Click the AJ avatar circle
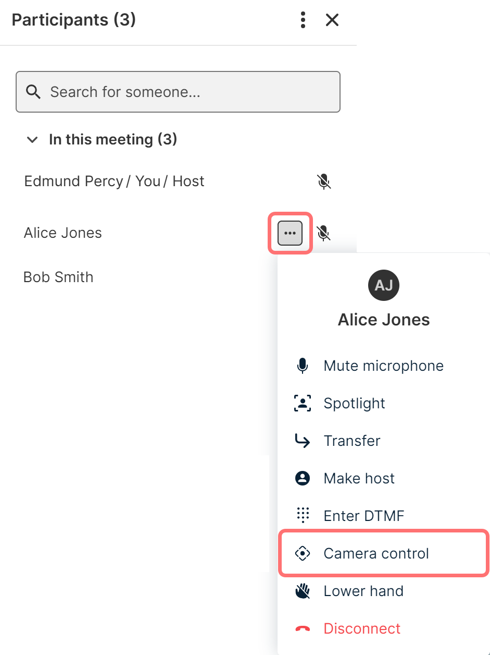The width and height of the screenshot is (490, 655). click(x=384, y=285)
